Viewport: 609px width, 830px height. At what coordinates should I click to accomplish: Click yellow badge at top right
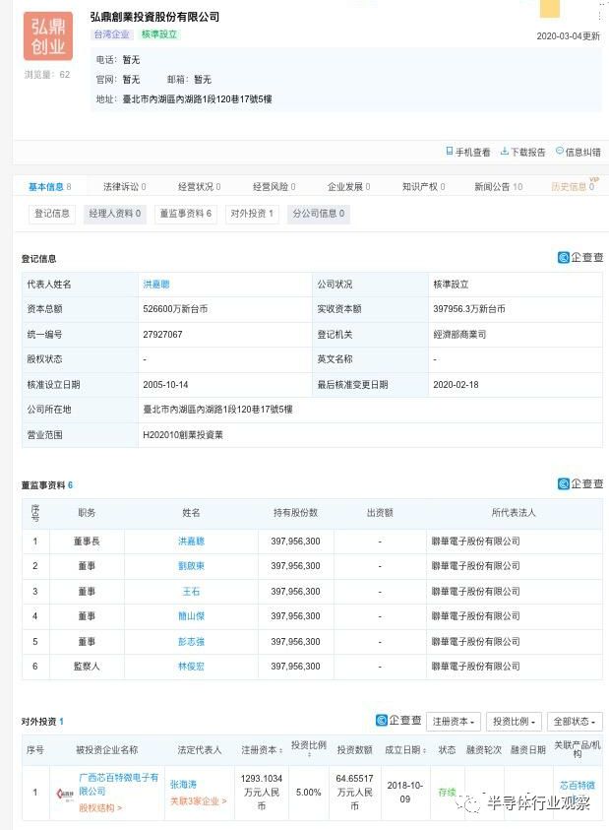tap(550, 8)
